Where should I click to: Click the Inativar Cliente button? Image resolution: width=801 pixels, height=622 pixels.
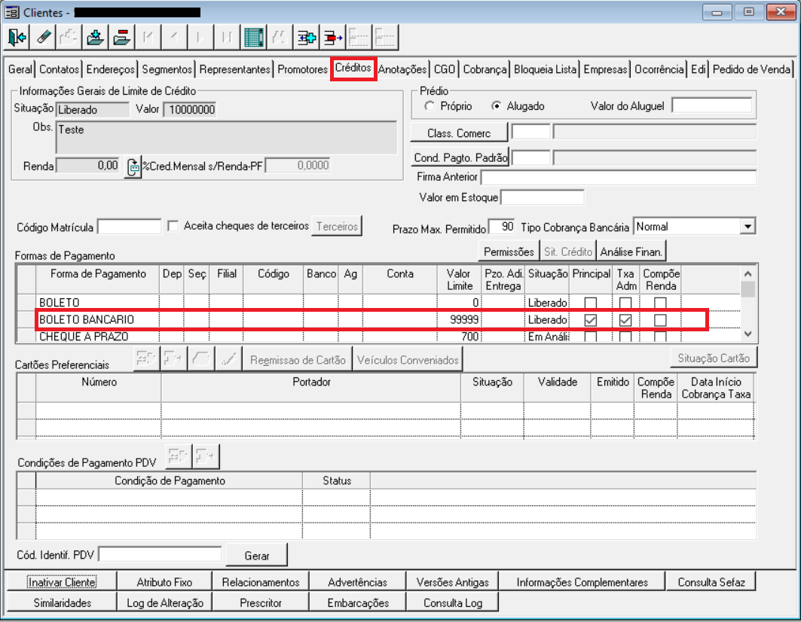tap(63, 582)
